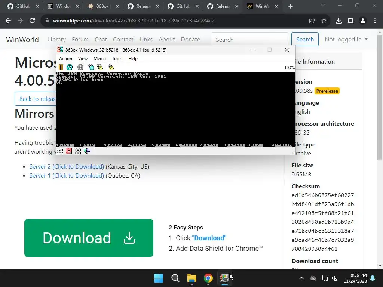Open the WinWorld Forum link
Image resolution: width=383 pixels, height=287 pixels.
pyautogui.click(x=80, y=40)
